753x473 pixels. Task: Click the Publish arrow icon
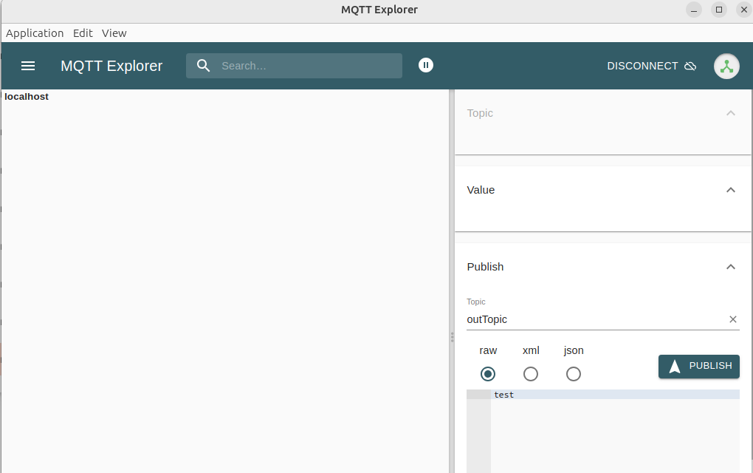(x=674, y=367)
